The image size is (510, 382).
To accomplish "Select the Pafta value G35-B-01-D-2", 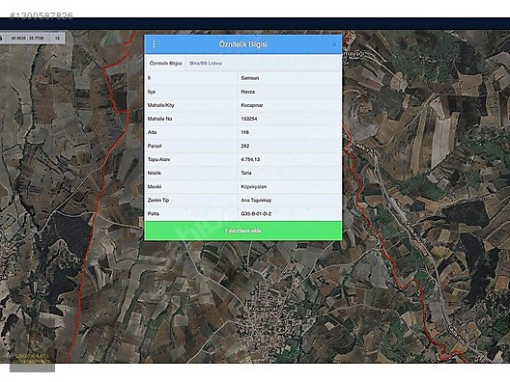I will pyautogui.click(x=256, y=214).
